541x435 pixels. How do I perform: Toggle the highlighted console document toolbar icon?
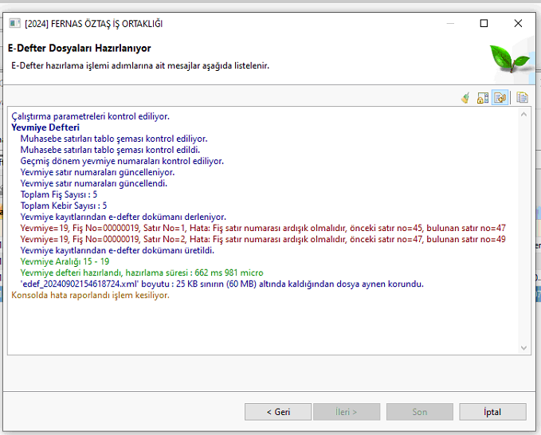tap(500, 98)
